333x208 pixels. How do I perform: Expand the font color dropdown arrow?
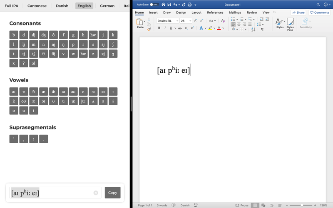(x=223, y=28)
